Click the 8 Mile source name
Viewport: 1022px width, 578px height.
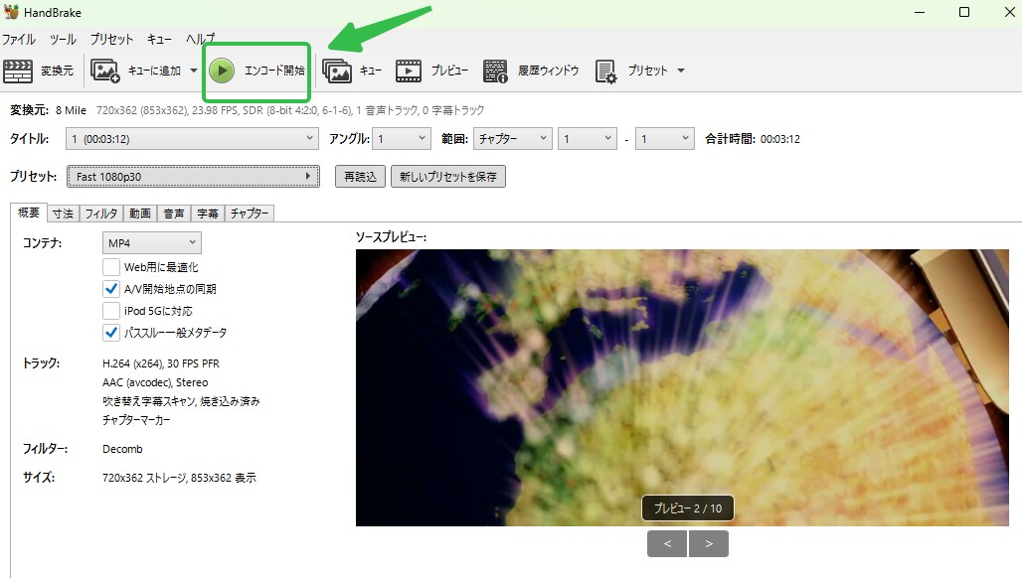[71, 110]
